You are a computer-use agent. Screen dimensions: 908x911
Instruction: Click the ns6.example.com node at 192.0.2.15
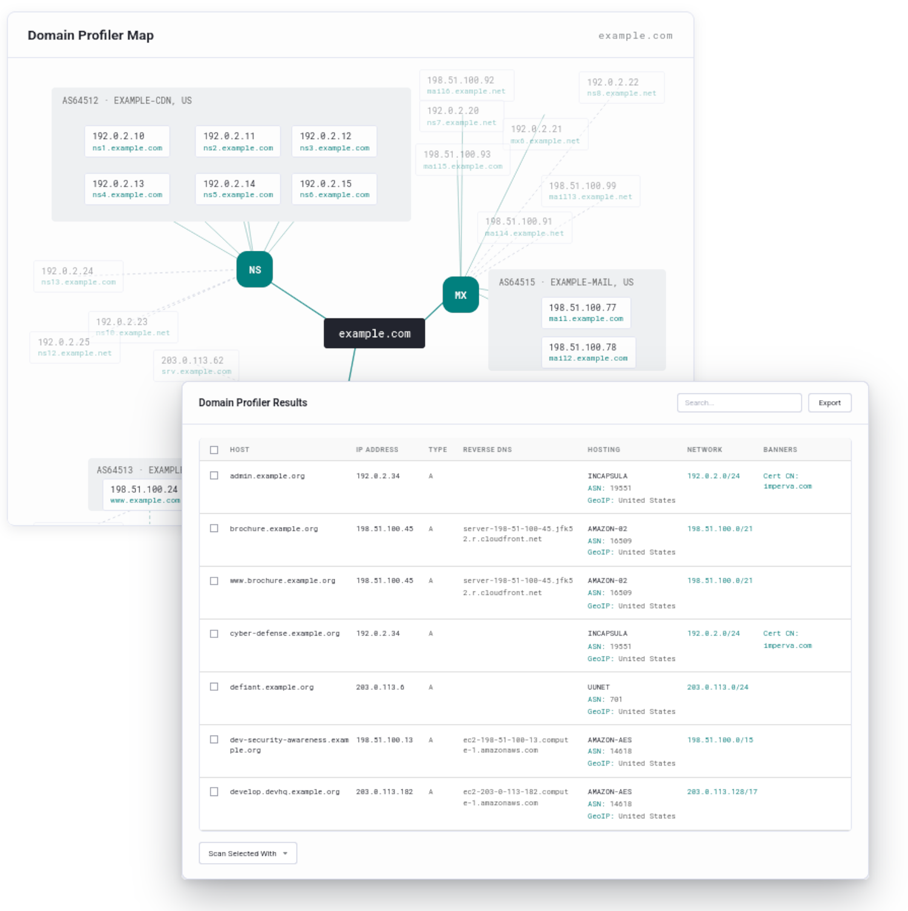click(x=334, y=189)
